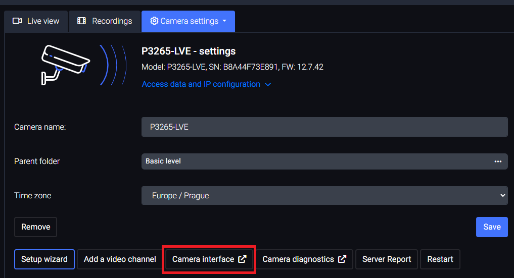The image size is (514, 278).
Task: Click the Camera name input field
Action: [324, 127]
